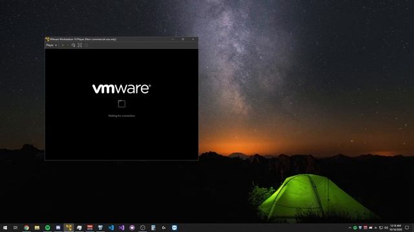This screenshot has height=232, width=414.
Task: Open Spotify from the taskbar
Action: [47, 227]
